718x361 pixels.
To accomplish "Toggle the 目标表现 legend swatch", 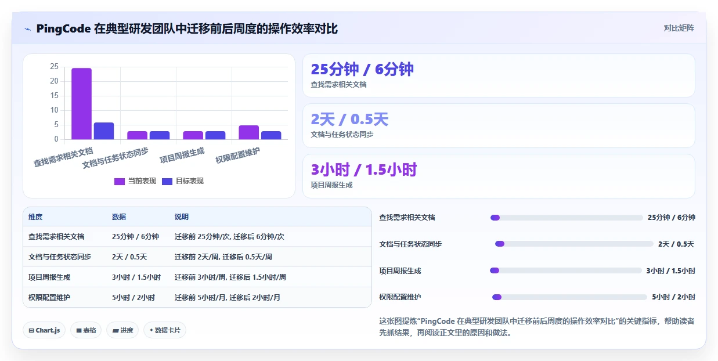I will point(167,181).
